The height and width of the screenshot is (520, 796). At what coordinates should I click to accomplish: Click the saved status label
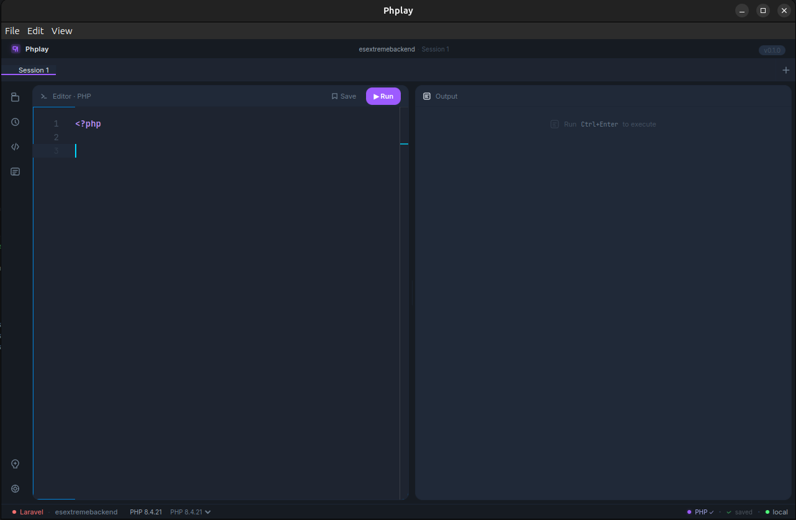tap(740, 512)
